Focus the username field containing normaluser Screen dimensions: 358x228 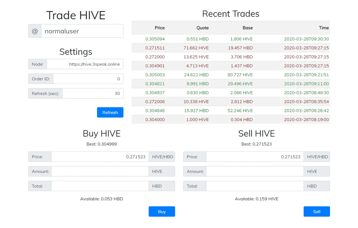pyautogui.click(x=82, y=31)
